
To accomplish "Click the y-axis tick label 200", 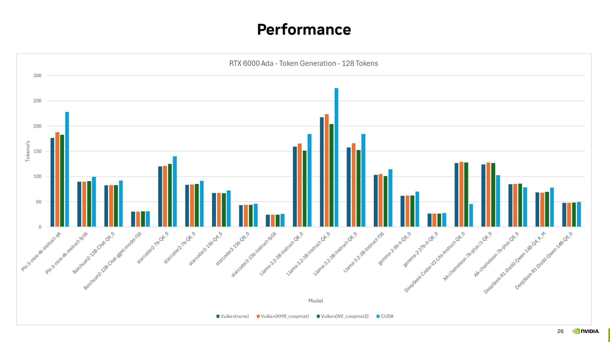I will (x=38, y=126).
